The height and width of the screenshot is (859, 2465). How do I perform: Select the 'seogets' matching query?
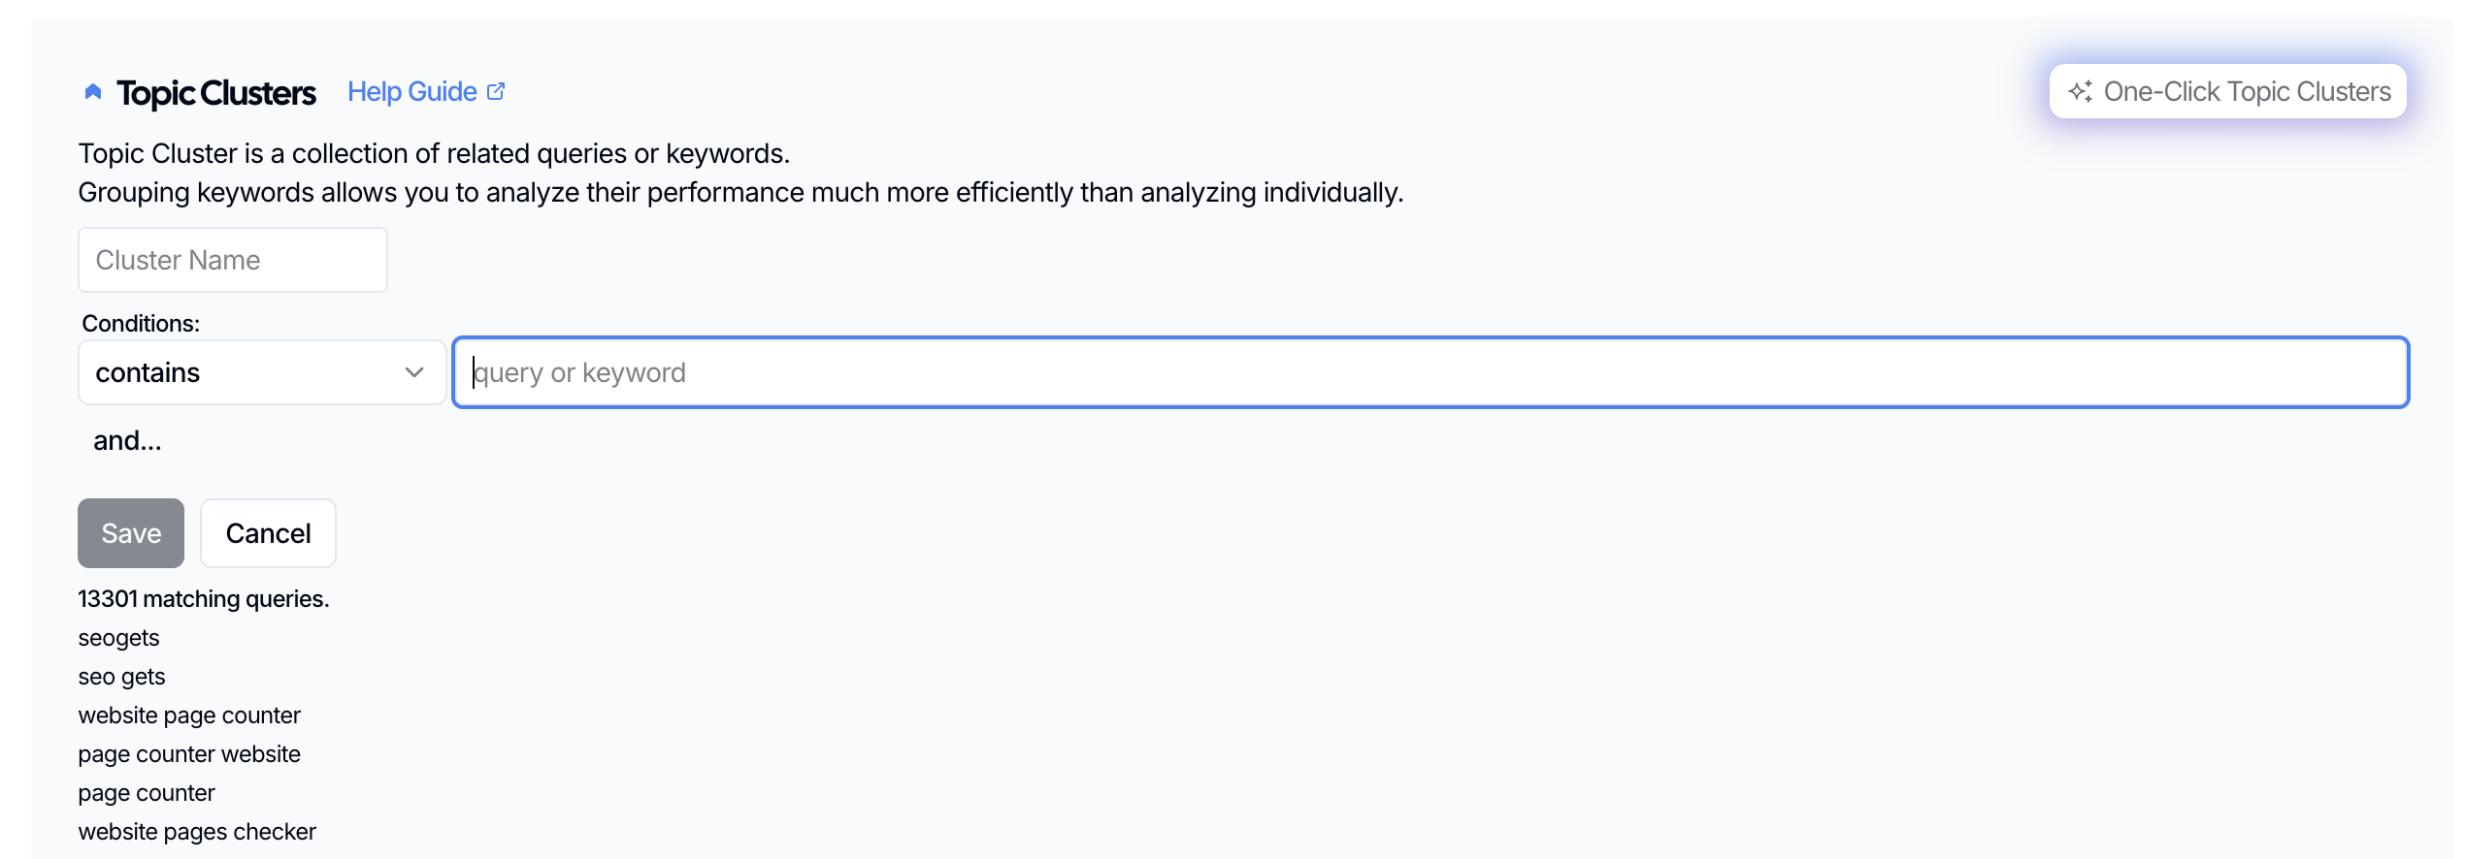click(x=118, y=638)
